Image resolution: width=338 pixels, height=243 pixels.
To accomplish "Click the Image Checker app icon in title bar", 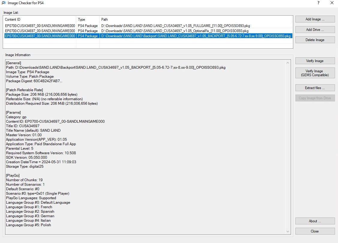I will pos(4,3).
